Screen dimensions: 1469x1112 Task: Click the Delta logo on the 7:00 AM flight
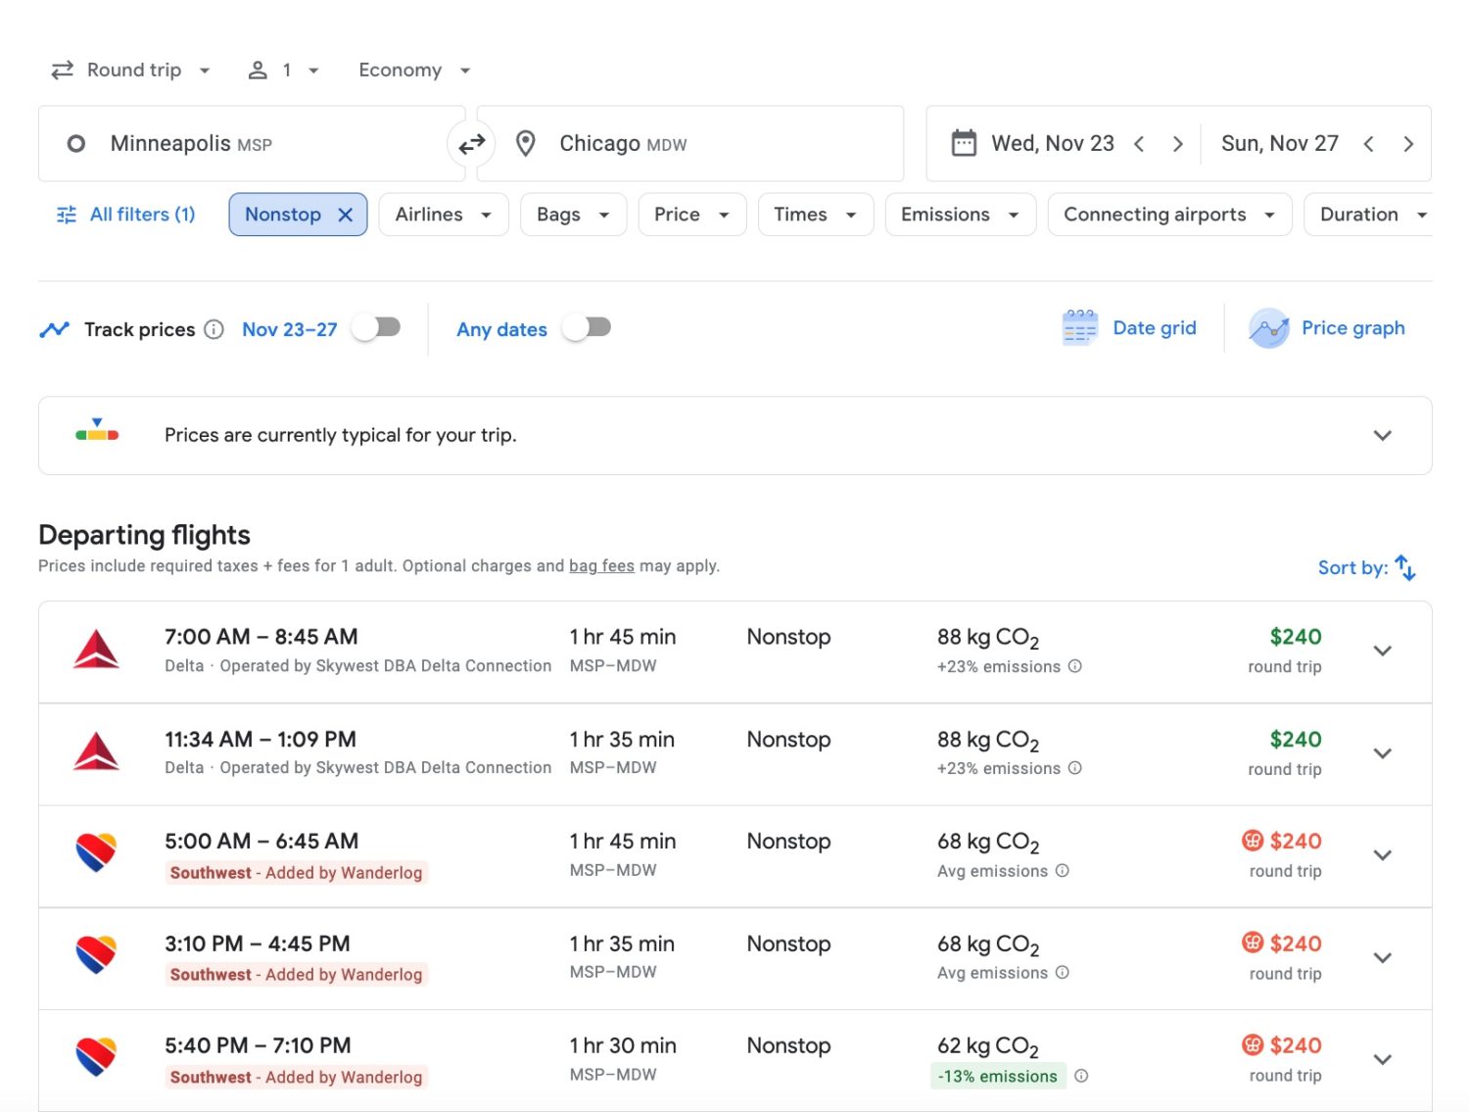(96, 650)
